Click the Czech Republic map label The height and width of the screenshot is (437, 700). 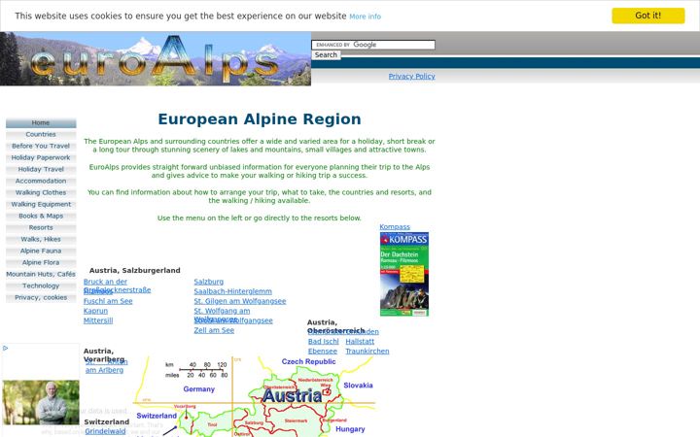tap(308, 361)
